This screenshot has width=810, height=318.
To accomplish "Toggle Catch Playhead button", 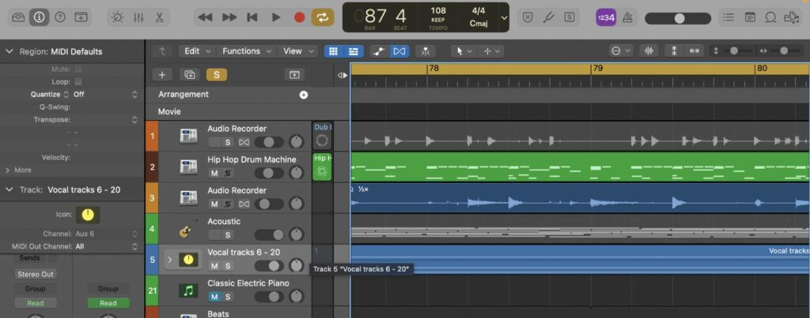I will (x=425, y=51).
